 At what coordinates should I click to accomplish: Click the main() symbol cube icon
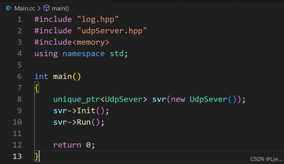46,8
